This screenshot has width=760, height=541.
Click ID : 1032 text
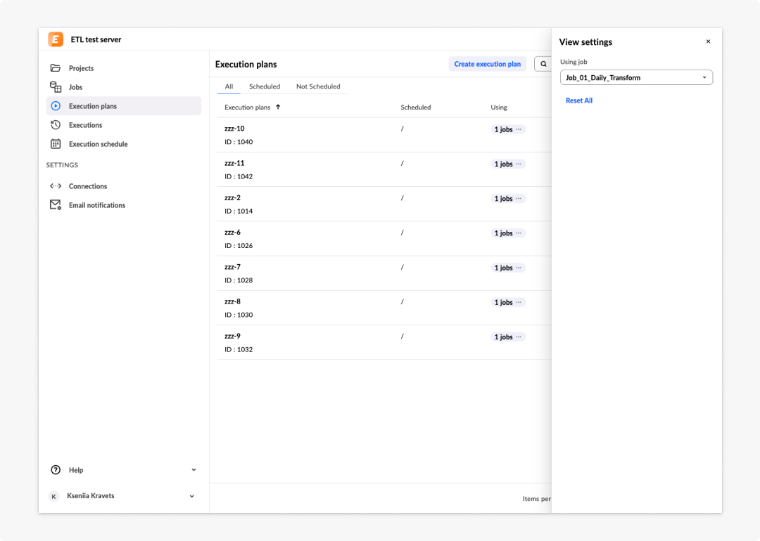point(239,349)
